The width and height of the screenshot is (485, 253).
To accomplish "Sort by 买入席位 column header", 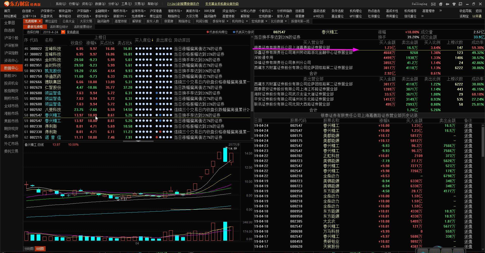I will tap(144, 40).
